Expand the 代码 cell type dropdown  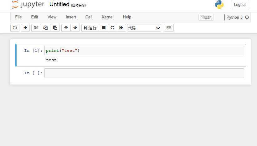pos(144,28)
